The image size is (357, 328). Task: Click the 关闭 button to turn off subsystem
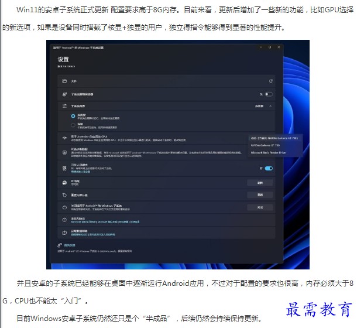pyautogui.click(x=260, y=208)
